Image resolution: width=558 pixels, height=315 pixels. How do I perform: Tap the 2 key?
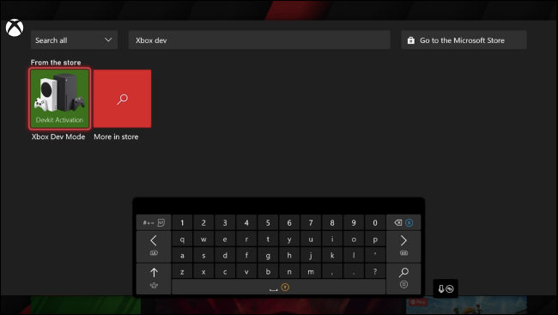(203, 222)
